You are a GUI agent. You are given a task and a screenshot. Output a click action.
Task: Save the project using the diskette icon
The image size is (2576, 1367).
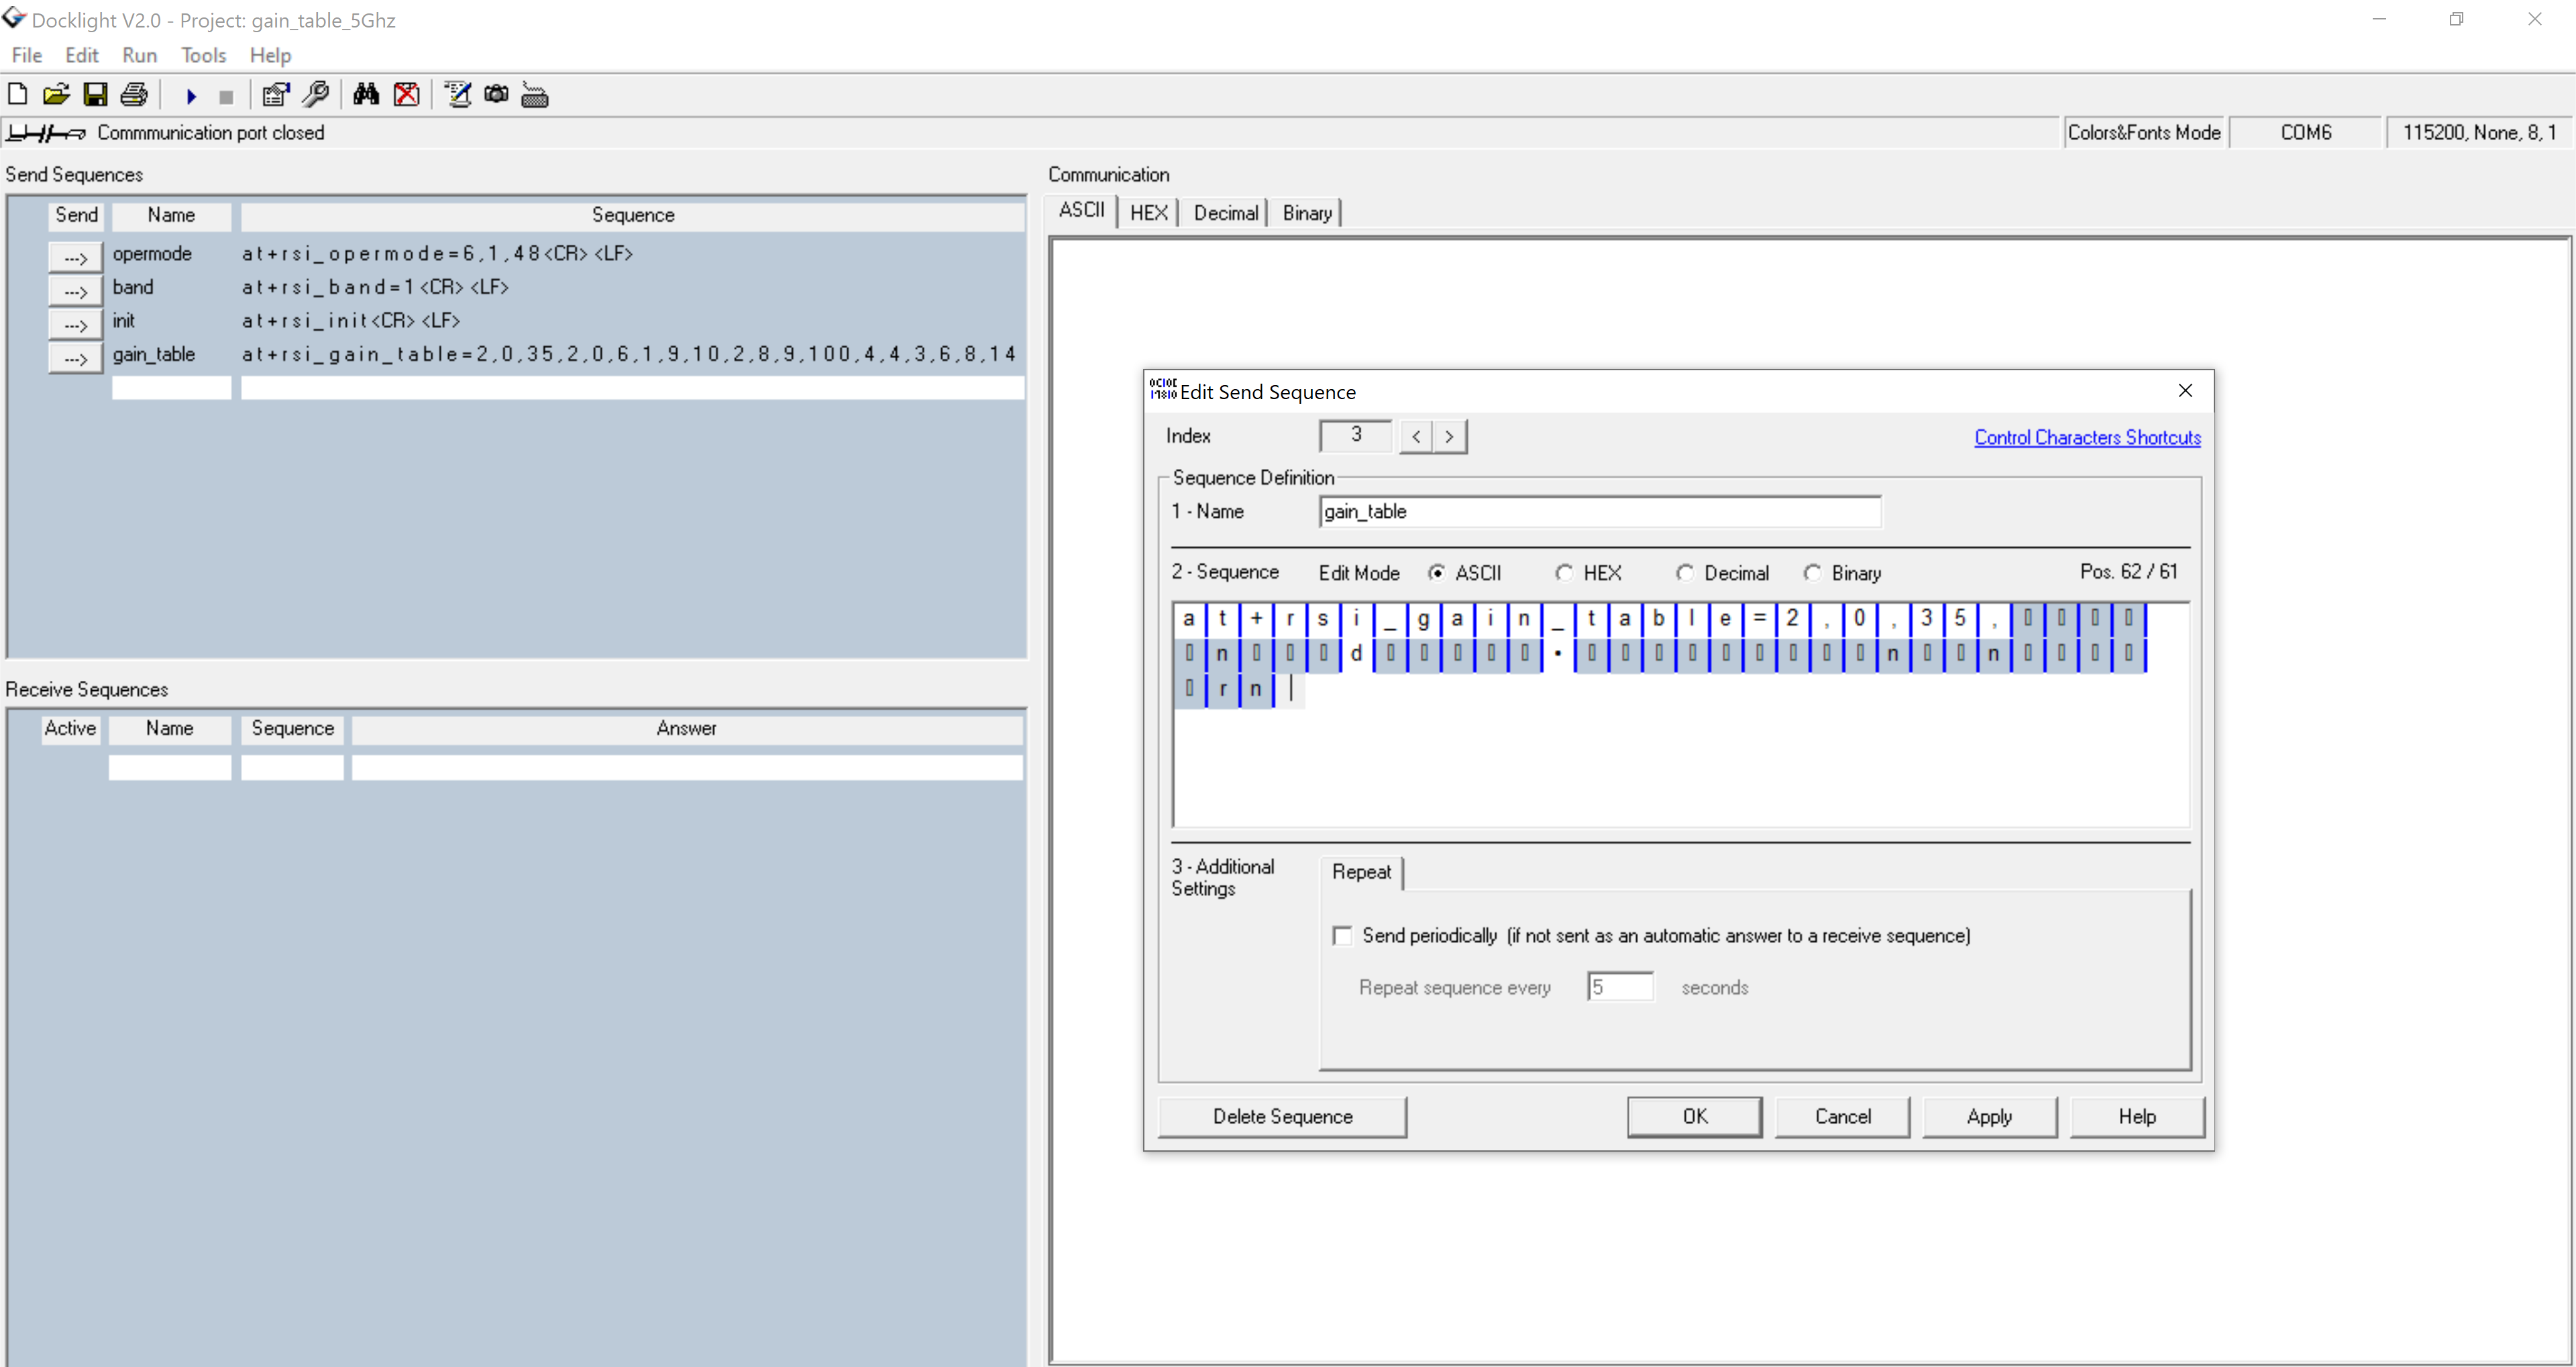point(96,94)
